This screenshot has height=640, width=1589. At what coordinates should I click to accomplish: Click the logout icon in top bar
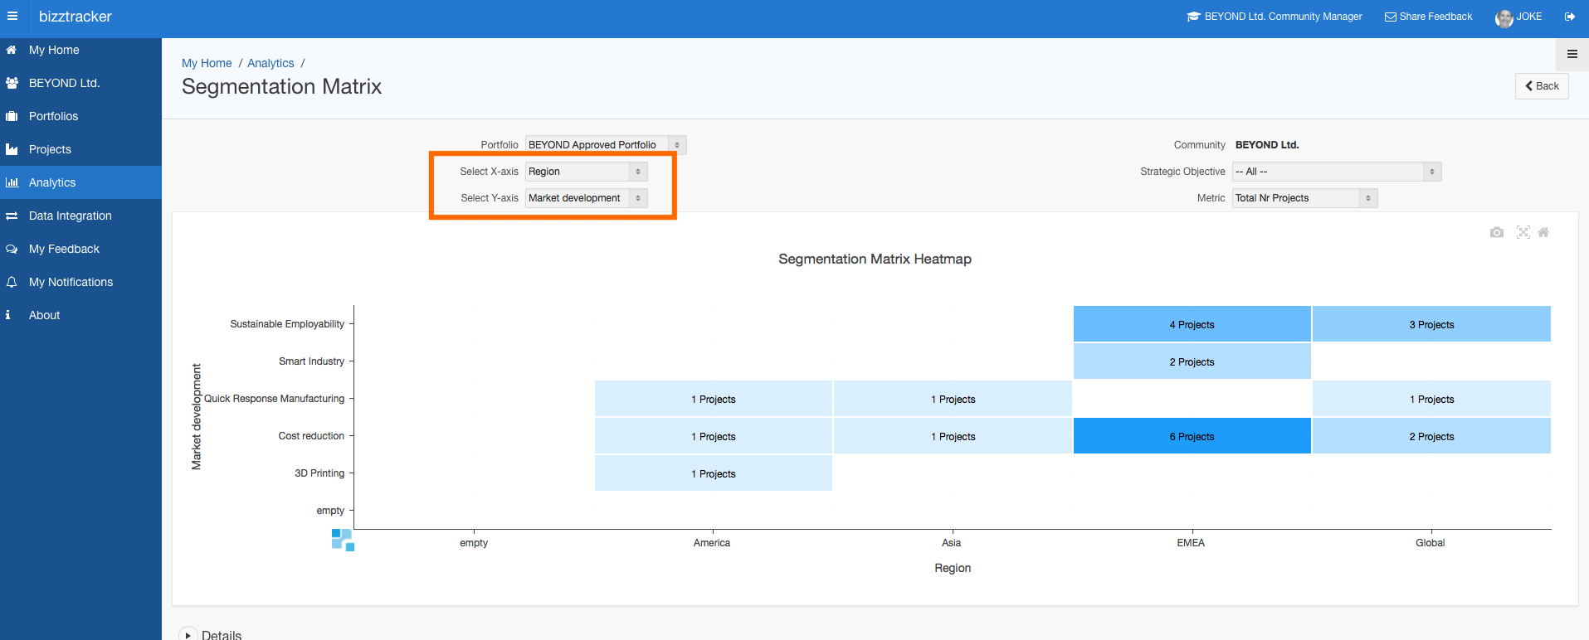coord(1570,17)
